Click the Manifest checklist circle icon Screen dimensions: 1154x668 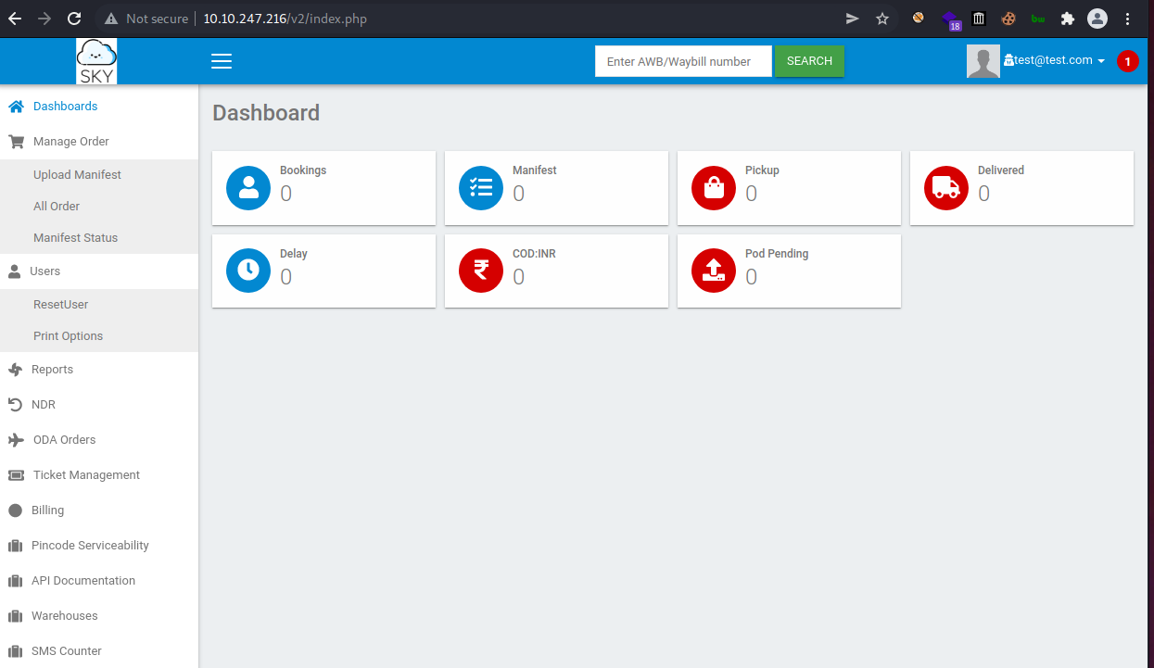(481, 188)
